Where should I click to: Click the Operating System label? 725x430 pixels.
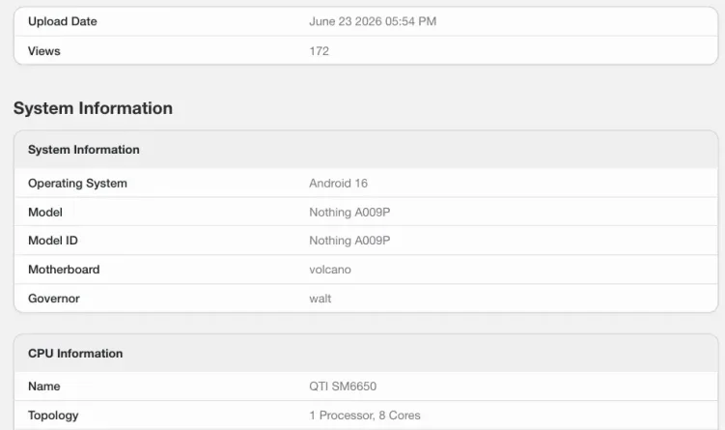tap(77, 184)
